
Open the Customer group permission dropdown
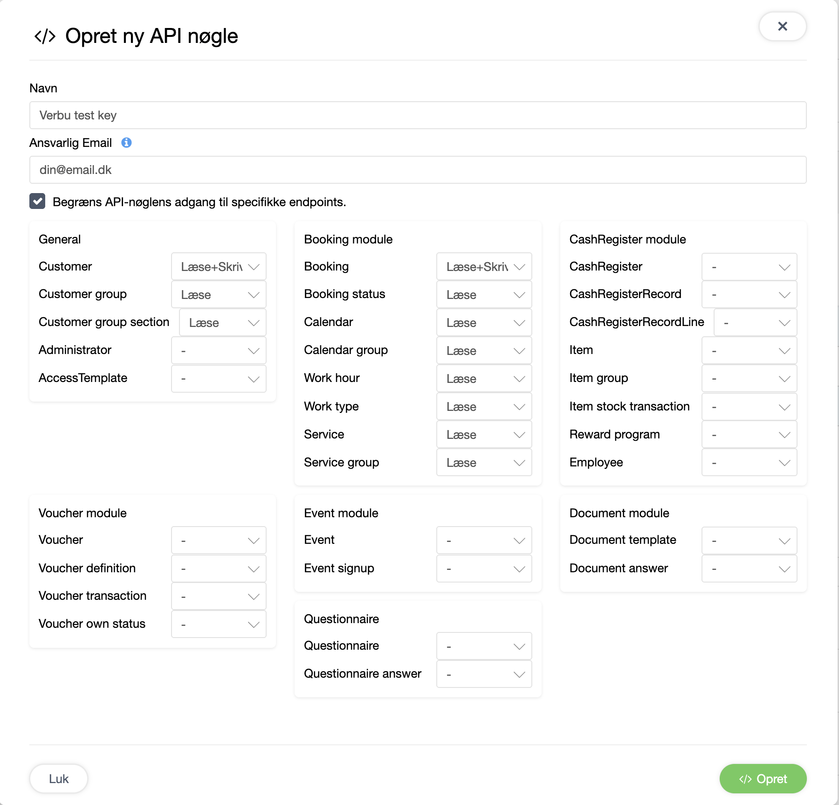pos(219,295)
